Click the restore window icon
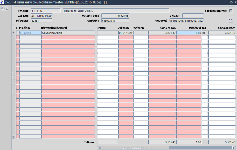 click(x=231, y=2)
